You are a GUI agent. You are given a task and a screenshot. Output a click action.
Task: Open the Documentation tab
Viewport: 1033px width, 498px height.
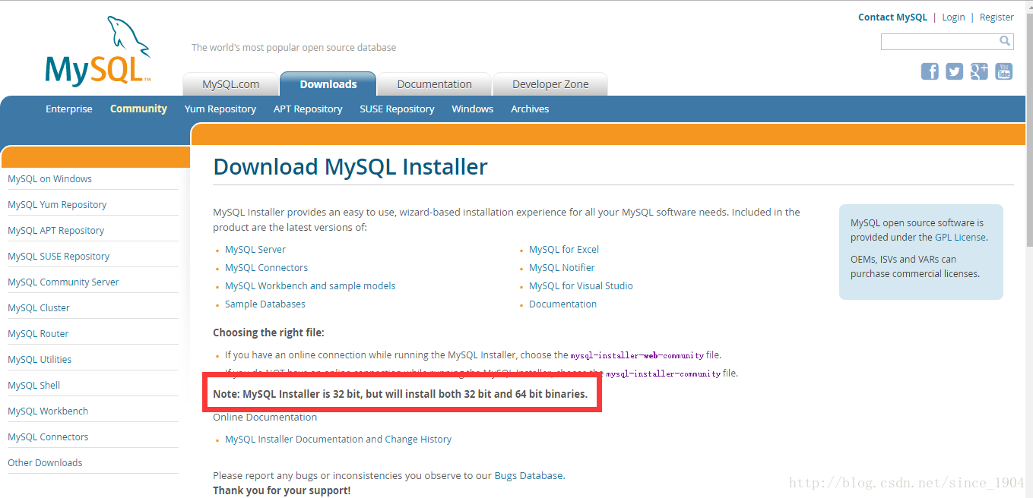(x=434, y=84)
